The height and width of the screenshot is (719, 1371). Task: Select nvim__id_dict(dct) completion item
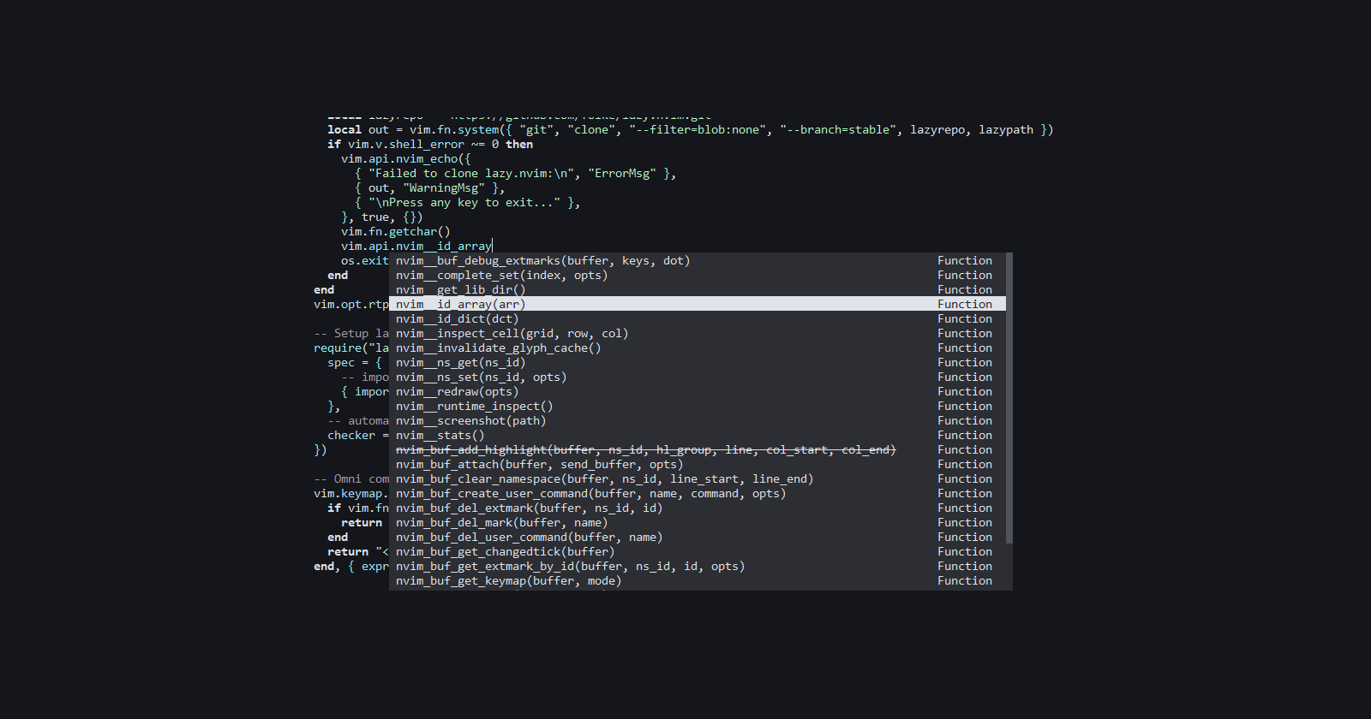(x=697, y=318)
